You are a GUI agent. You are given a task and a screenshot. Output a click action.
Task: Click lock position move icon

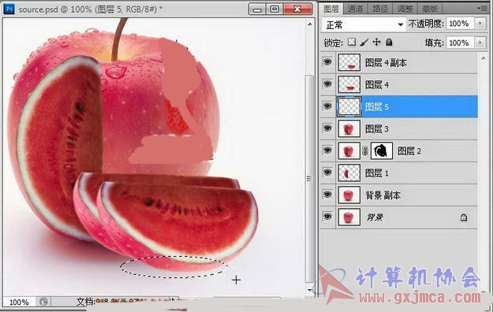pyautogui.click(x=376, y=42)
